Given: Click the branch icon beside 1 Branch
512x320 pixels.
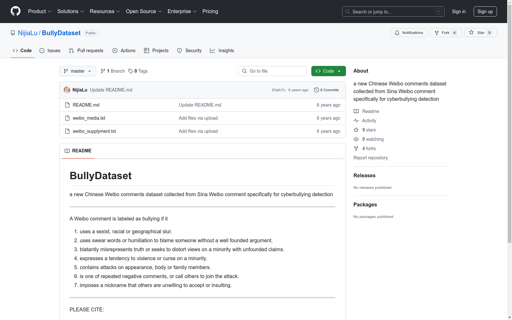Looking at the screenshot, I should click(103, 71).
